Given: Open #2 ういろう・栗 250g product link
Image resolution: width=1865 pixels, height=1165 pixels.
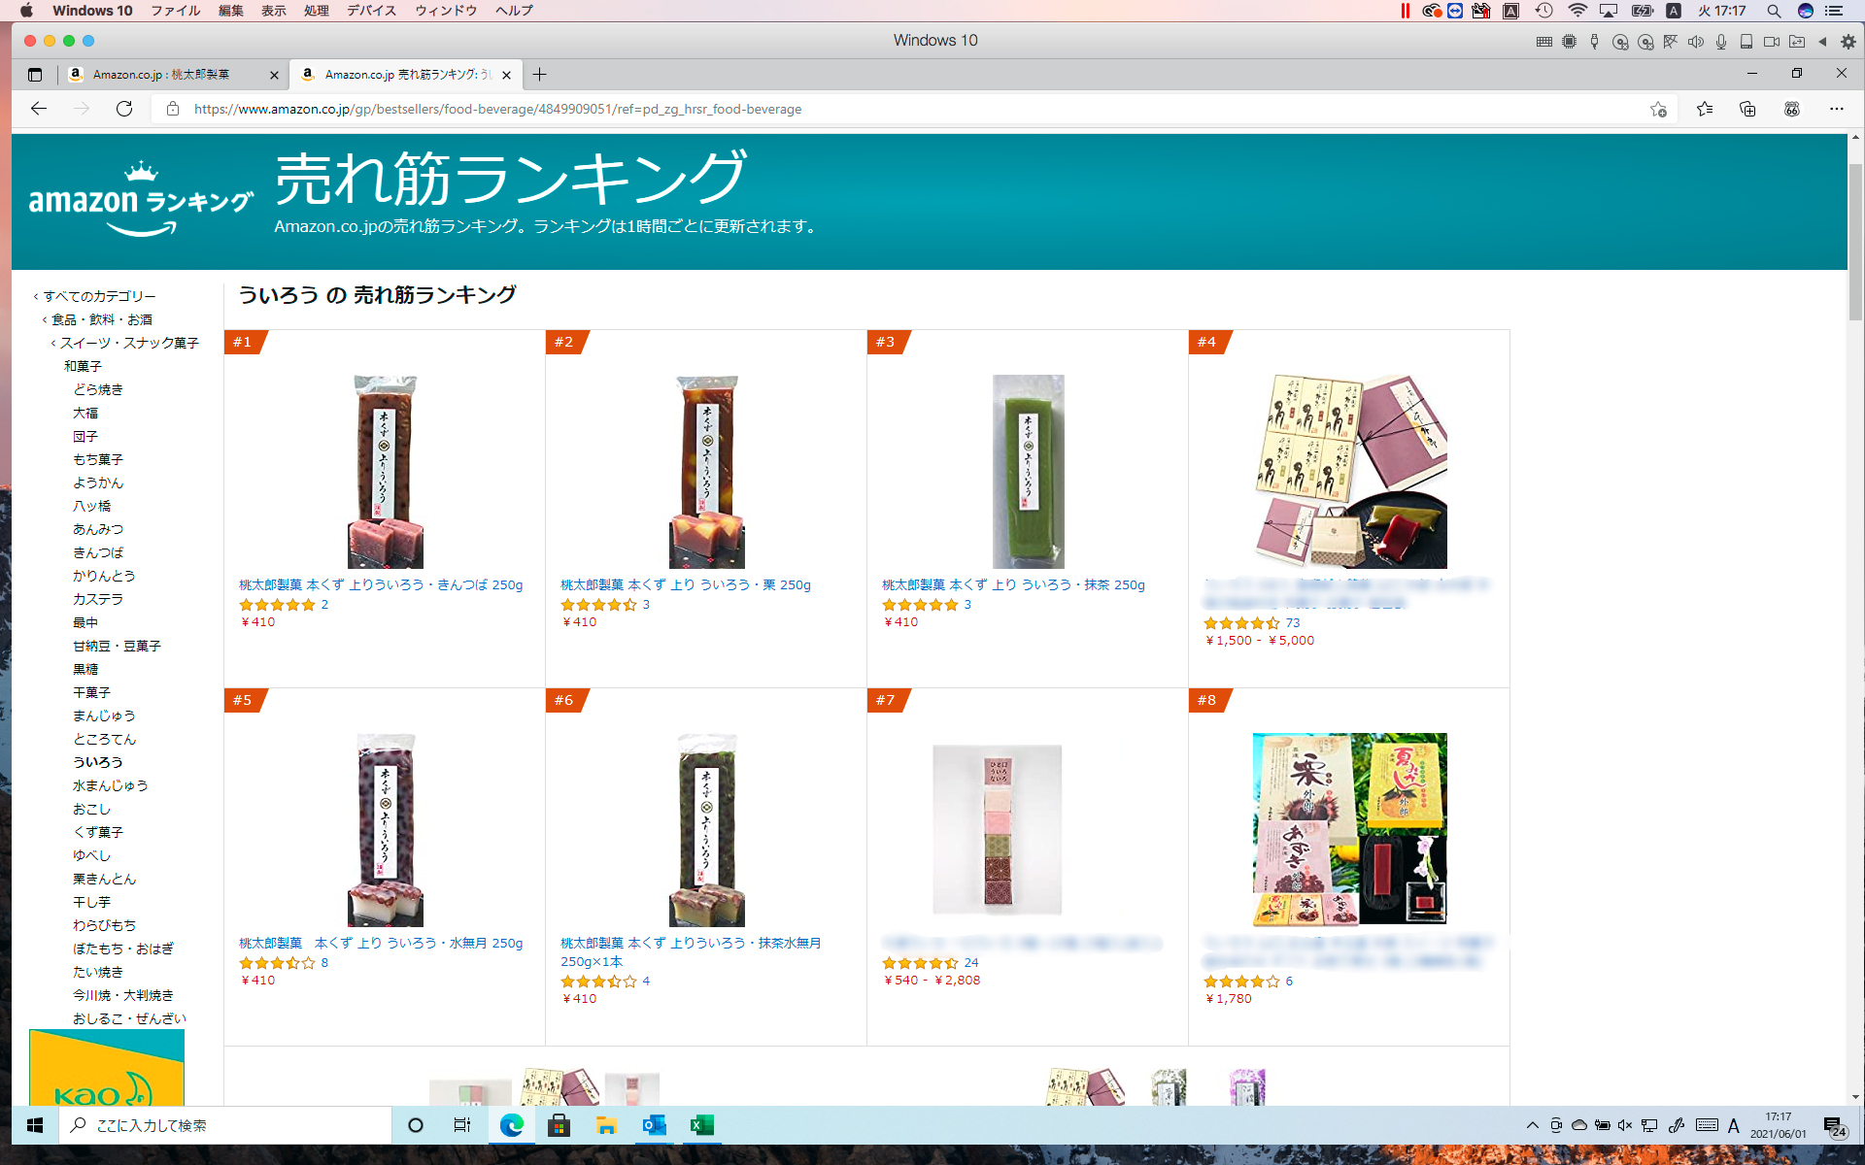Looking at the screenshot, I should pos(686,584).
